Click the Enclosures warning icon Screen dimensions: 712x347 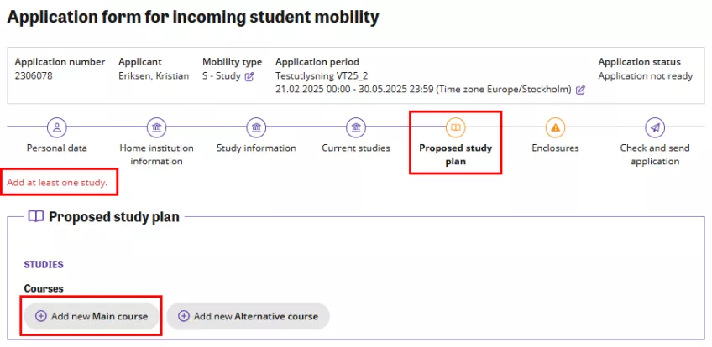pos(555,127)
